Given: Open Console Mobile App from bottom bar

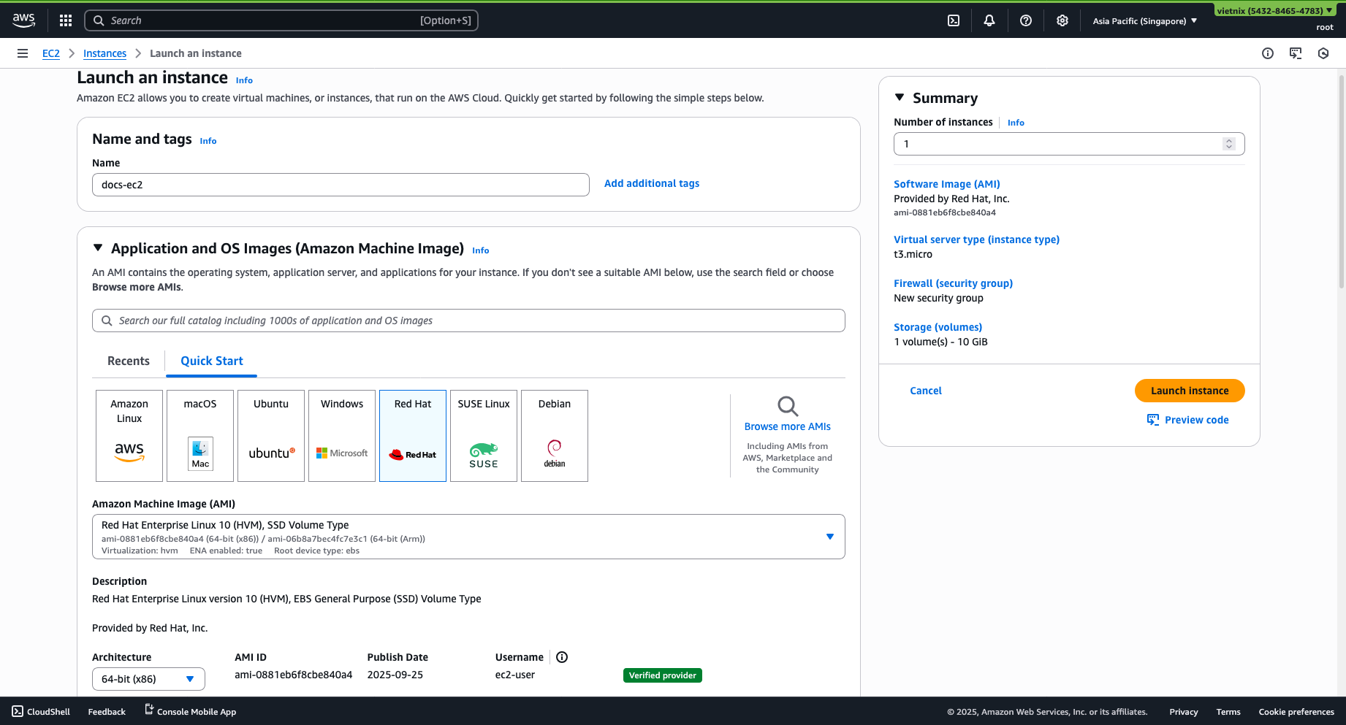Looking at the screenshot, I should [189, 711].
